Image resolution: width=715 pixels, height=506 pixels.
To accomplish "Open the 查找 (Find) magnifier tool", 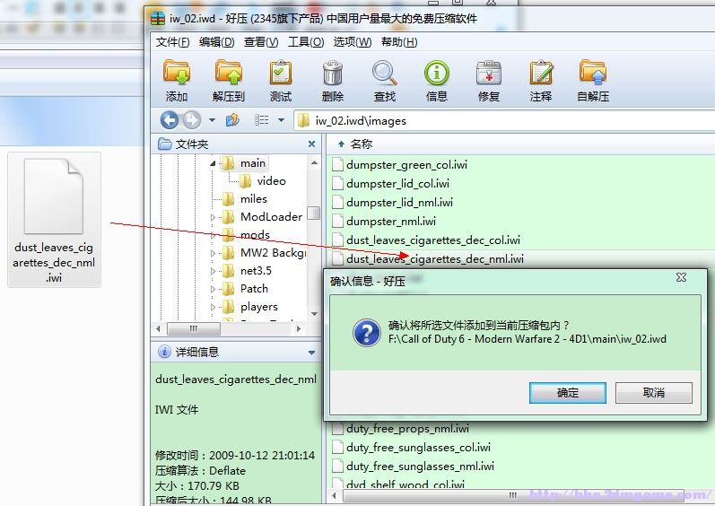I will click(x=385, y=81).
